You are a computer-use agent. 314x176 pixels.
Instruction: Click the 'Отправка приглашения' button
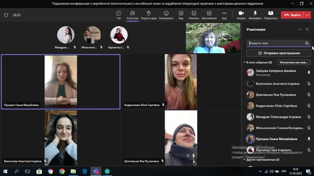pyautogui.click(x=278, y=53)
